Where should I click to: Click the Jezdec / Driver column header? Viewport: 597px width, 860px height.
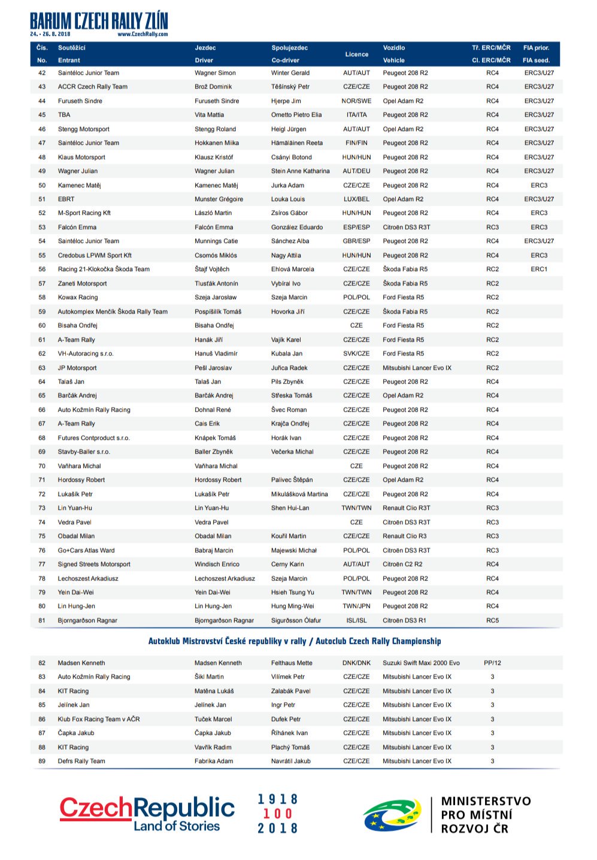point(205,54)
